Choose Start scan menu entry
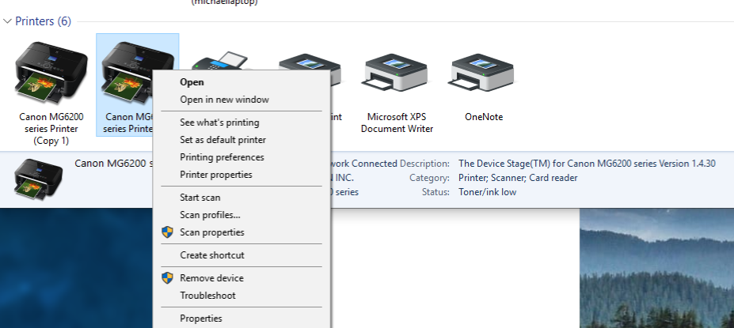Screen dimensions: 734x328 pyautogui.click(x=241, y=198)
